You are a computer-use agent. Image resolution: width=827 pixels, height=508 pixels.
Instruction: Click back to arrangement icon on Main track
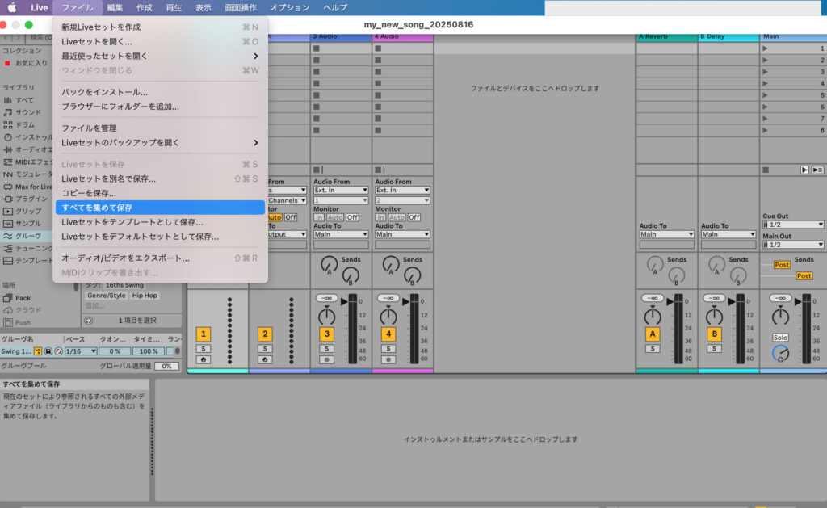[804, 170]
